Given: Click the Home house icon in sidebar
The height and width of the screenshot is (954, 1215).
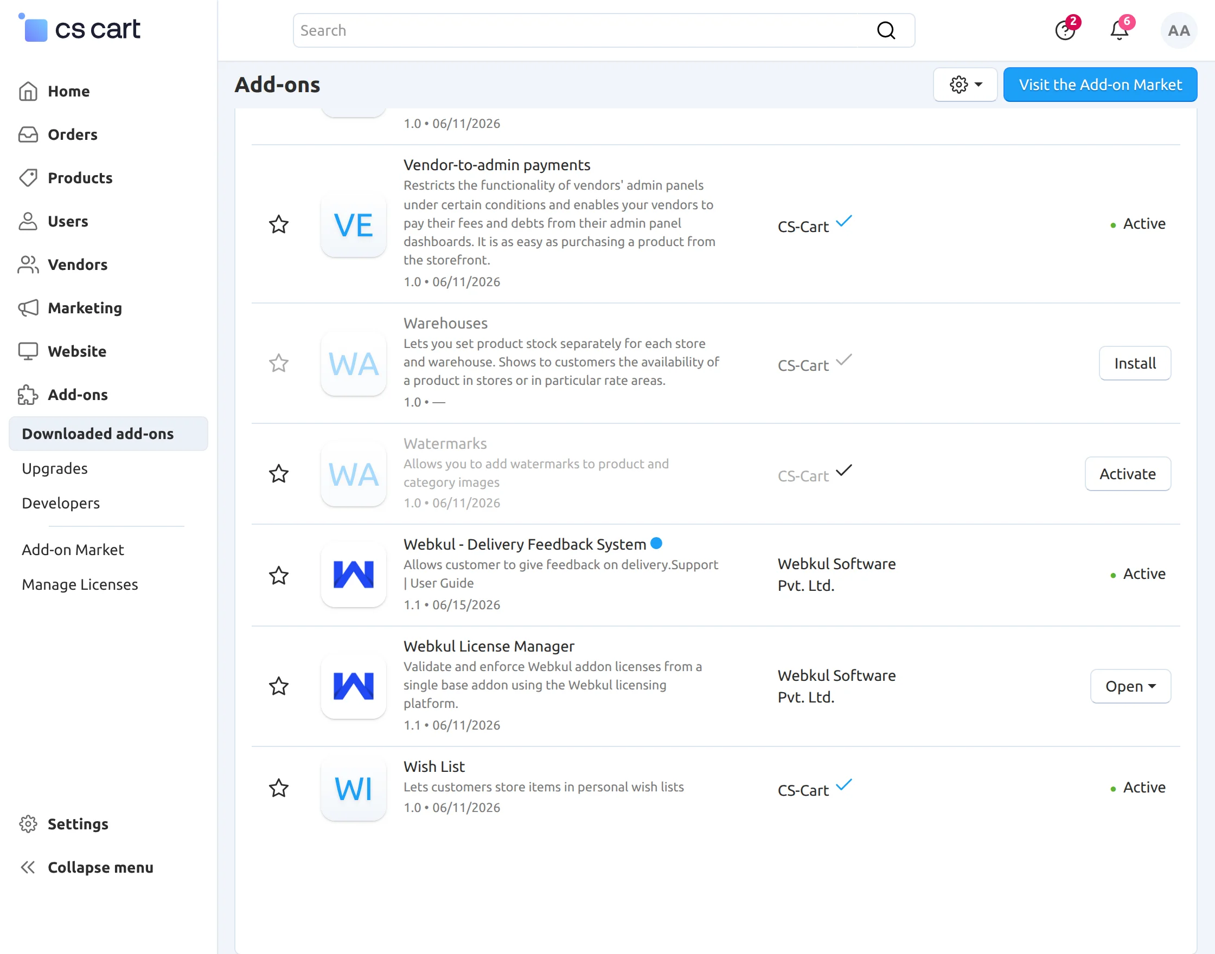Looking at the screenshot, I should [28, 91].
